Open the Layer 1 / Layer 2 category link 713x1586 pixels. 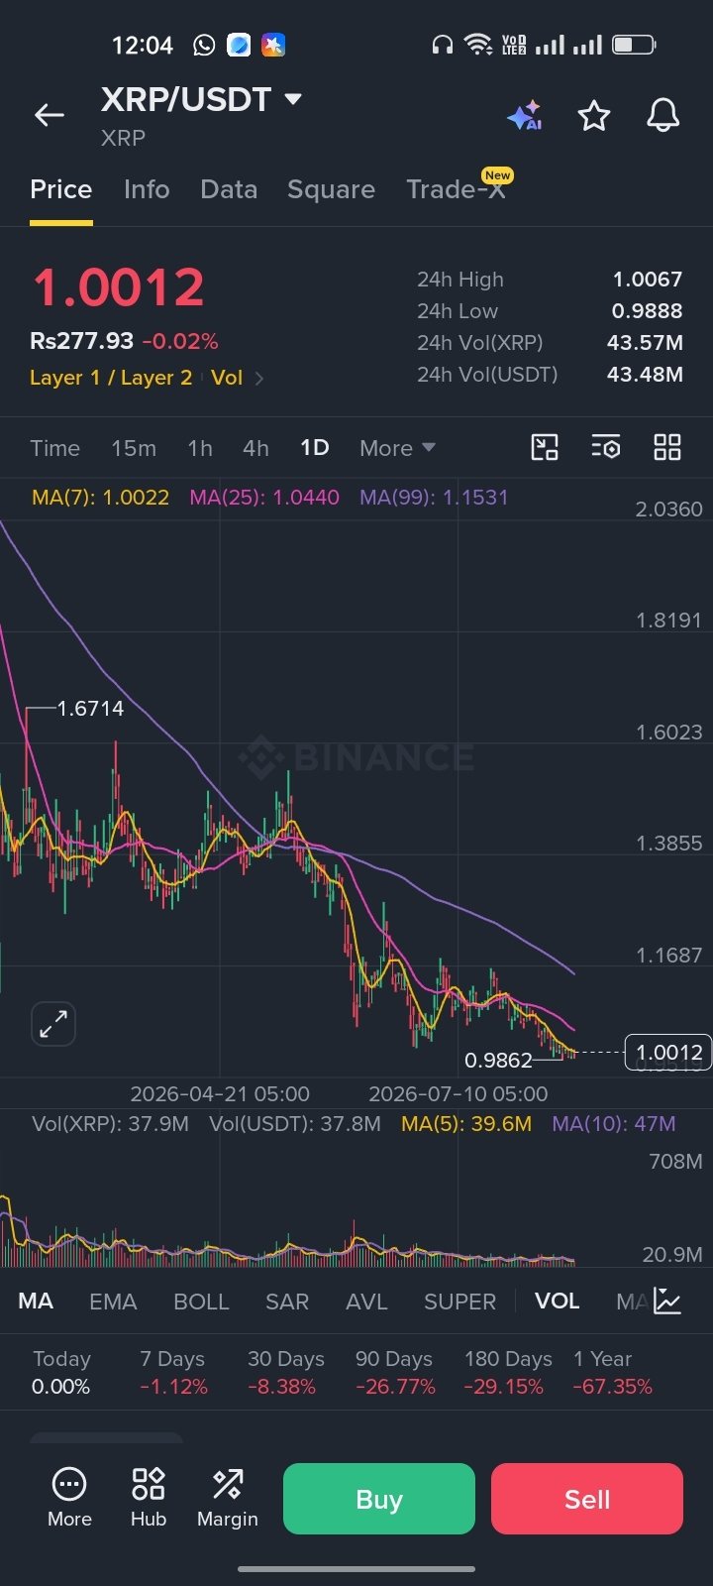coord(111,378)
